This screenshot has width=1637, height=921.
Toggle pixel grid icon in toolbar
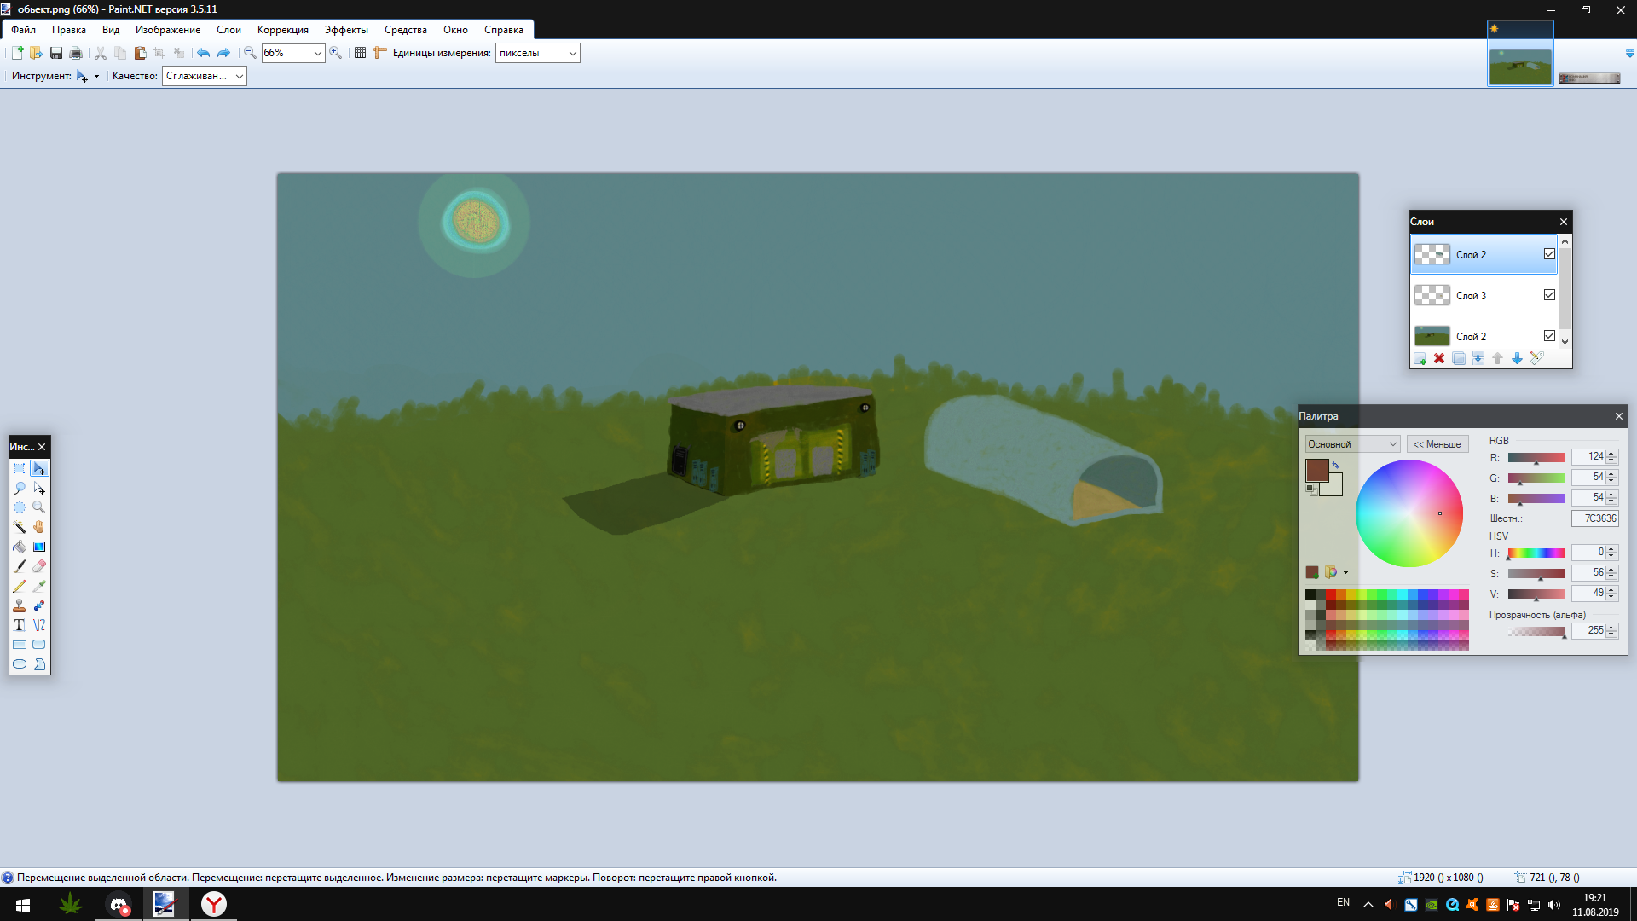360,53
